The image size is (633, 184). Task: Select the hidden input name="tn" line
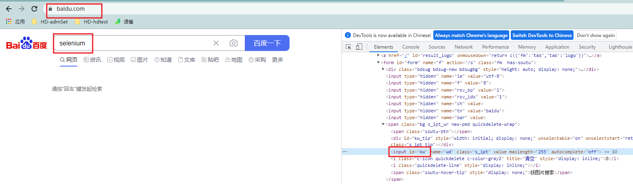[x=445, y=111]
